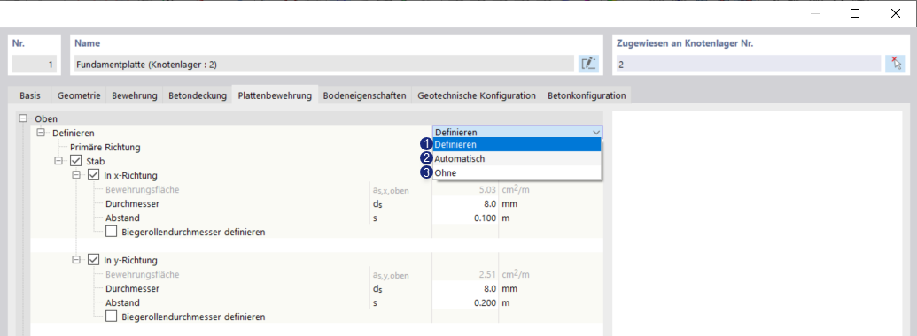Switch to the Basis tab

pos(30,95)
